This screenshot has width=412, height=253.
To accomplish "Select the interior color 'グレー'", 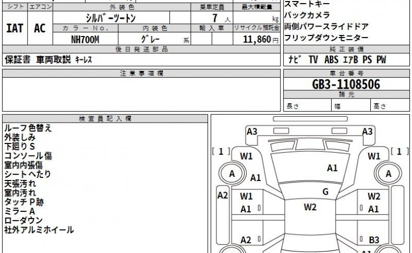I will pyautogui.click(x=150, y=40).
